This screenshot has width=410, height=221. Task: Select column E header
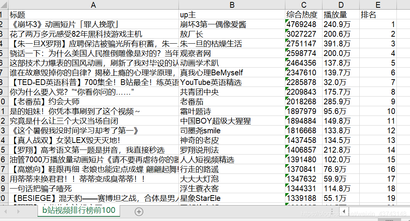pyautogui.click(x=378, y=5)
